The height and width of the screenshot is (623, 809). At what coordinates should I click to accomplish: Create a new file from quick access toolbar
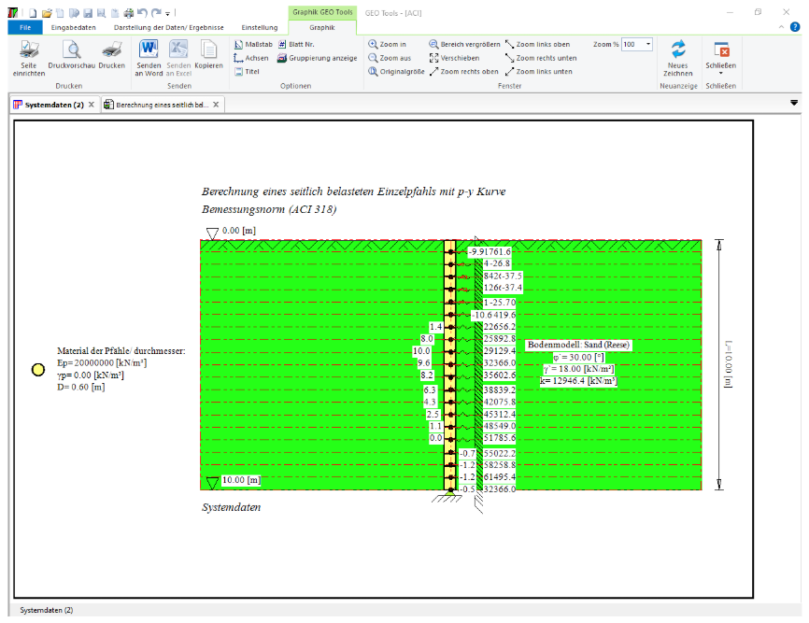33,13
